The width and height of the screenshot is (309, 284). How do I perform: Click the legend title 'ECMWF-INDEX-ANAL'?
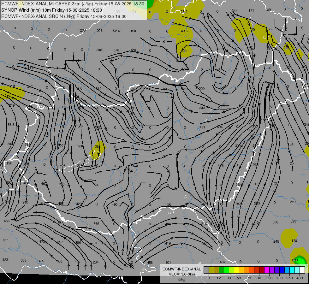(182, 269)
